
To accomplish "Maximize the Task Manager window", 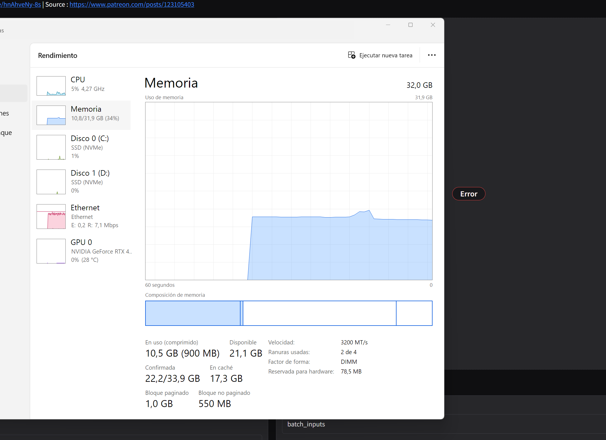I will 410,25.
